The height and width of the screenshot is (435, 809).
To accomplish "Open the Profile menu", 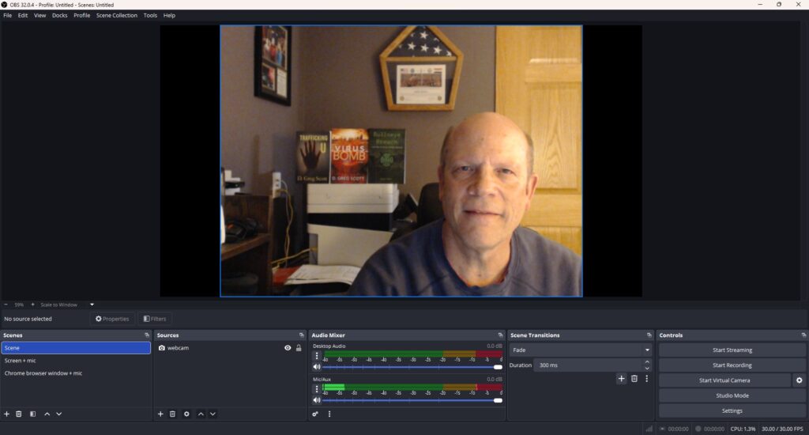I will tap(81, 16).
